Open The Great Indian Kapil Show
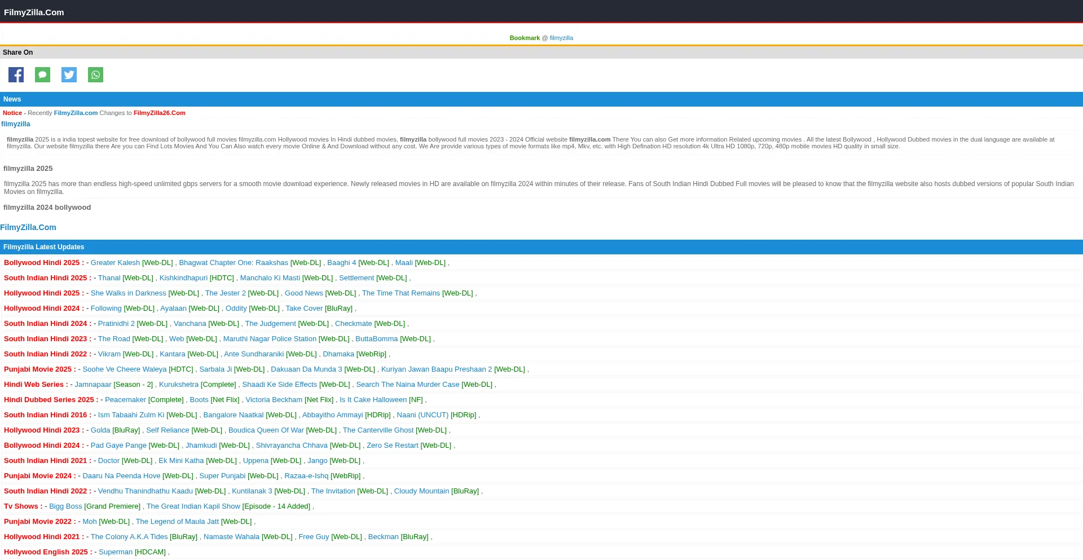This screenshot has height=560, width=1083. click(x=193, y=506)
